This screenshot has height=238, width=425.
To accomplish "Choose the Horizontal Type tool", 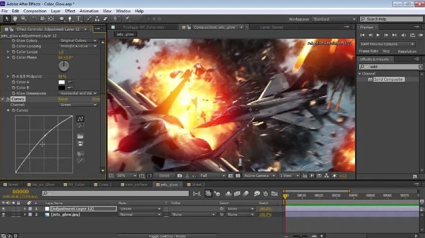I will pos(78,19).
